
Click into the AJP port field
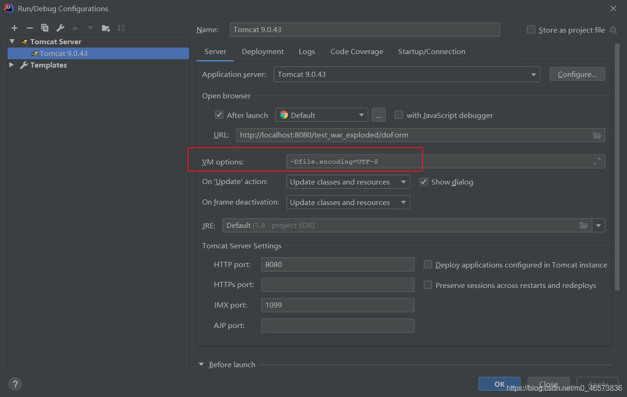click(338, 326)
